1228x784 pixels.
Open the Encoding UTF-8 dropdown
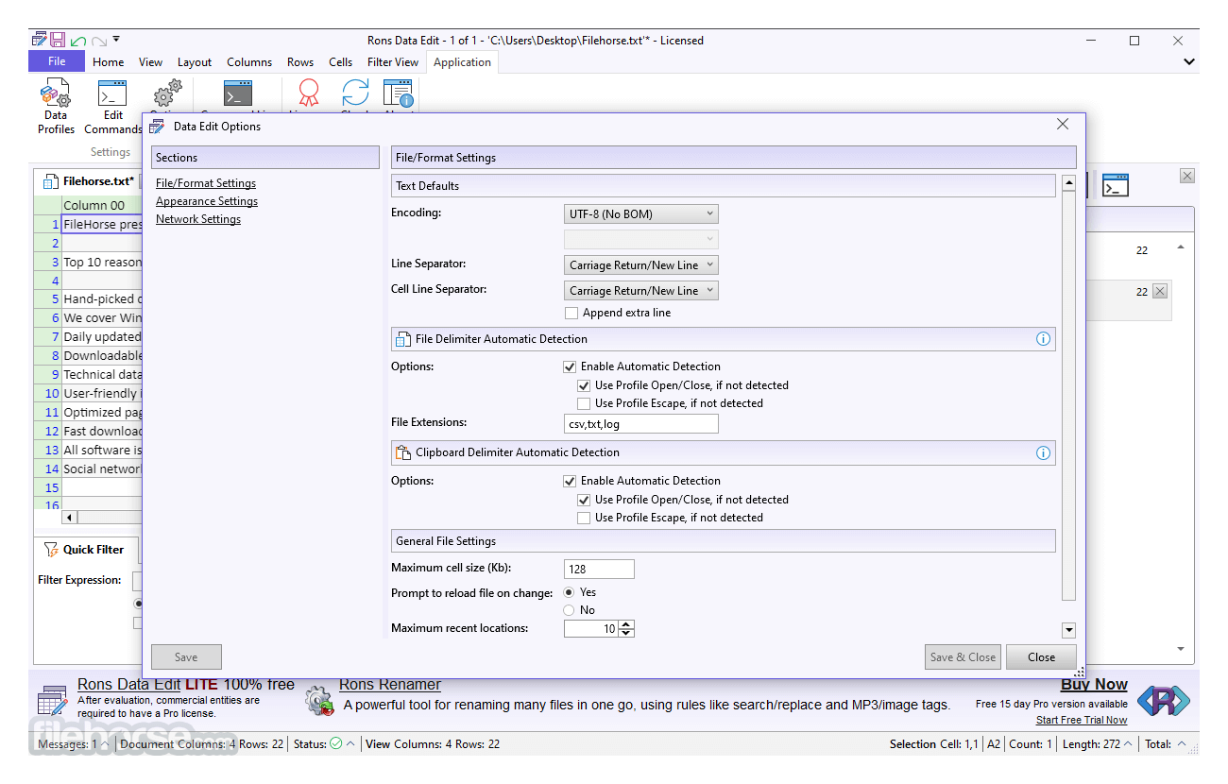pos(641,214)
